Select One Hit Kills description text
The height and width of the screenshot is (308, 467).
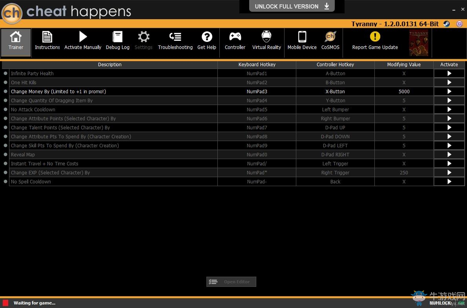tap(24, 82)
